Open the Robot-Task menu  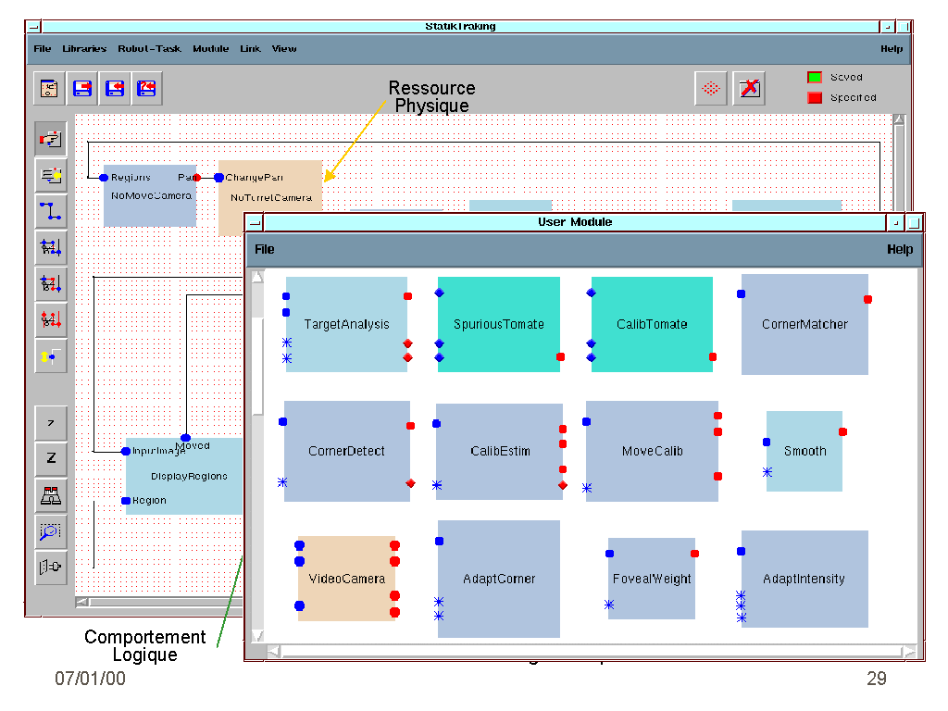(149, 49)
